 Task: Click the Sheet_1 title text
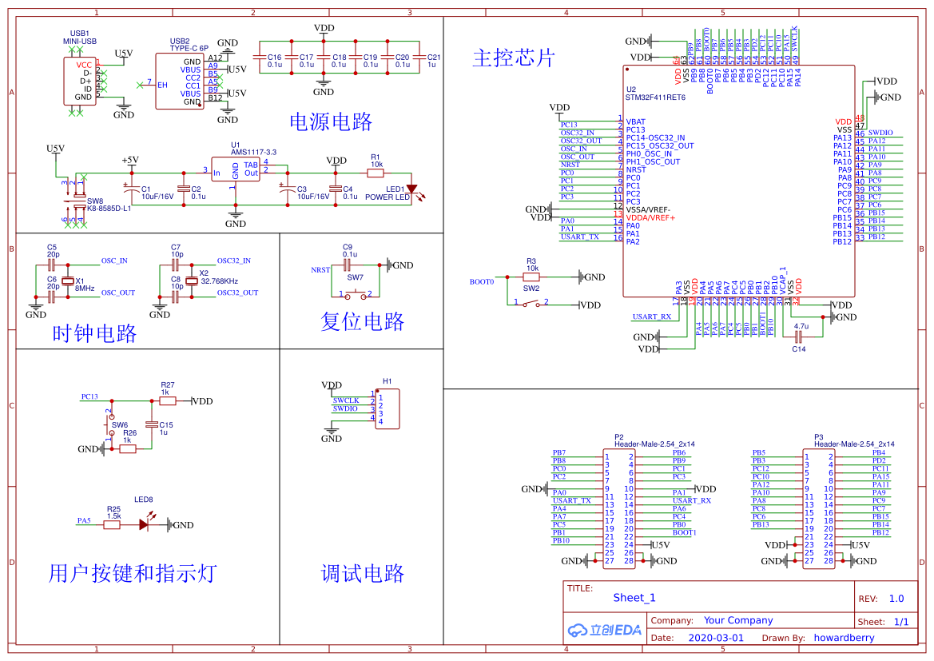click(x=634, y=598)
